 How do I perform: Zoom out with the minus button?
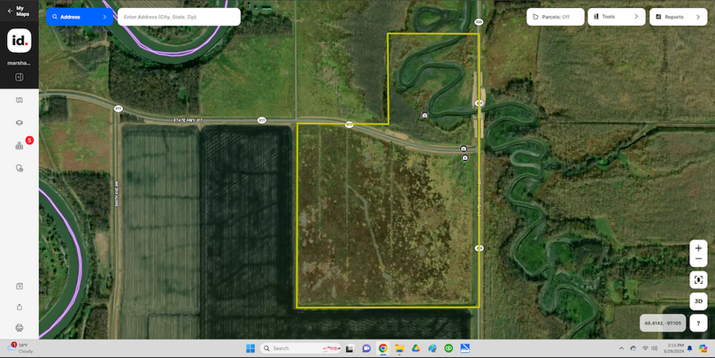pyautogui.click(x=699, y=261)
